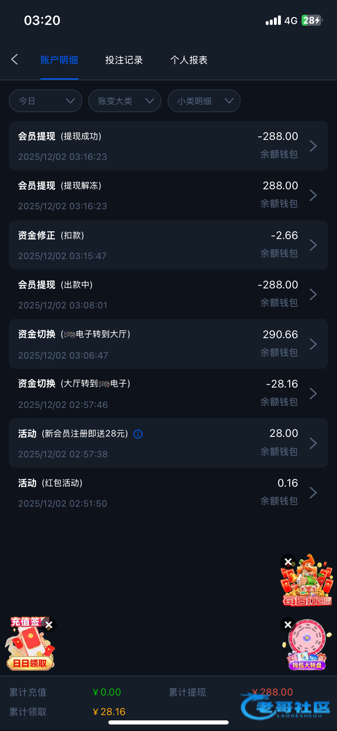
Task: Close the 每日红包雨 floating icon
Action: [x=288, y=562]
